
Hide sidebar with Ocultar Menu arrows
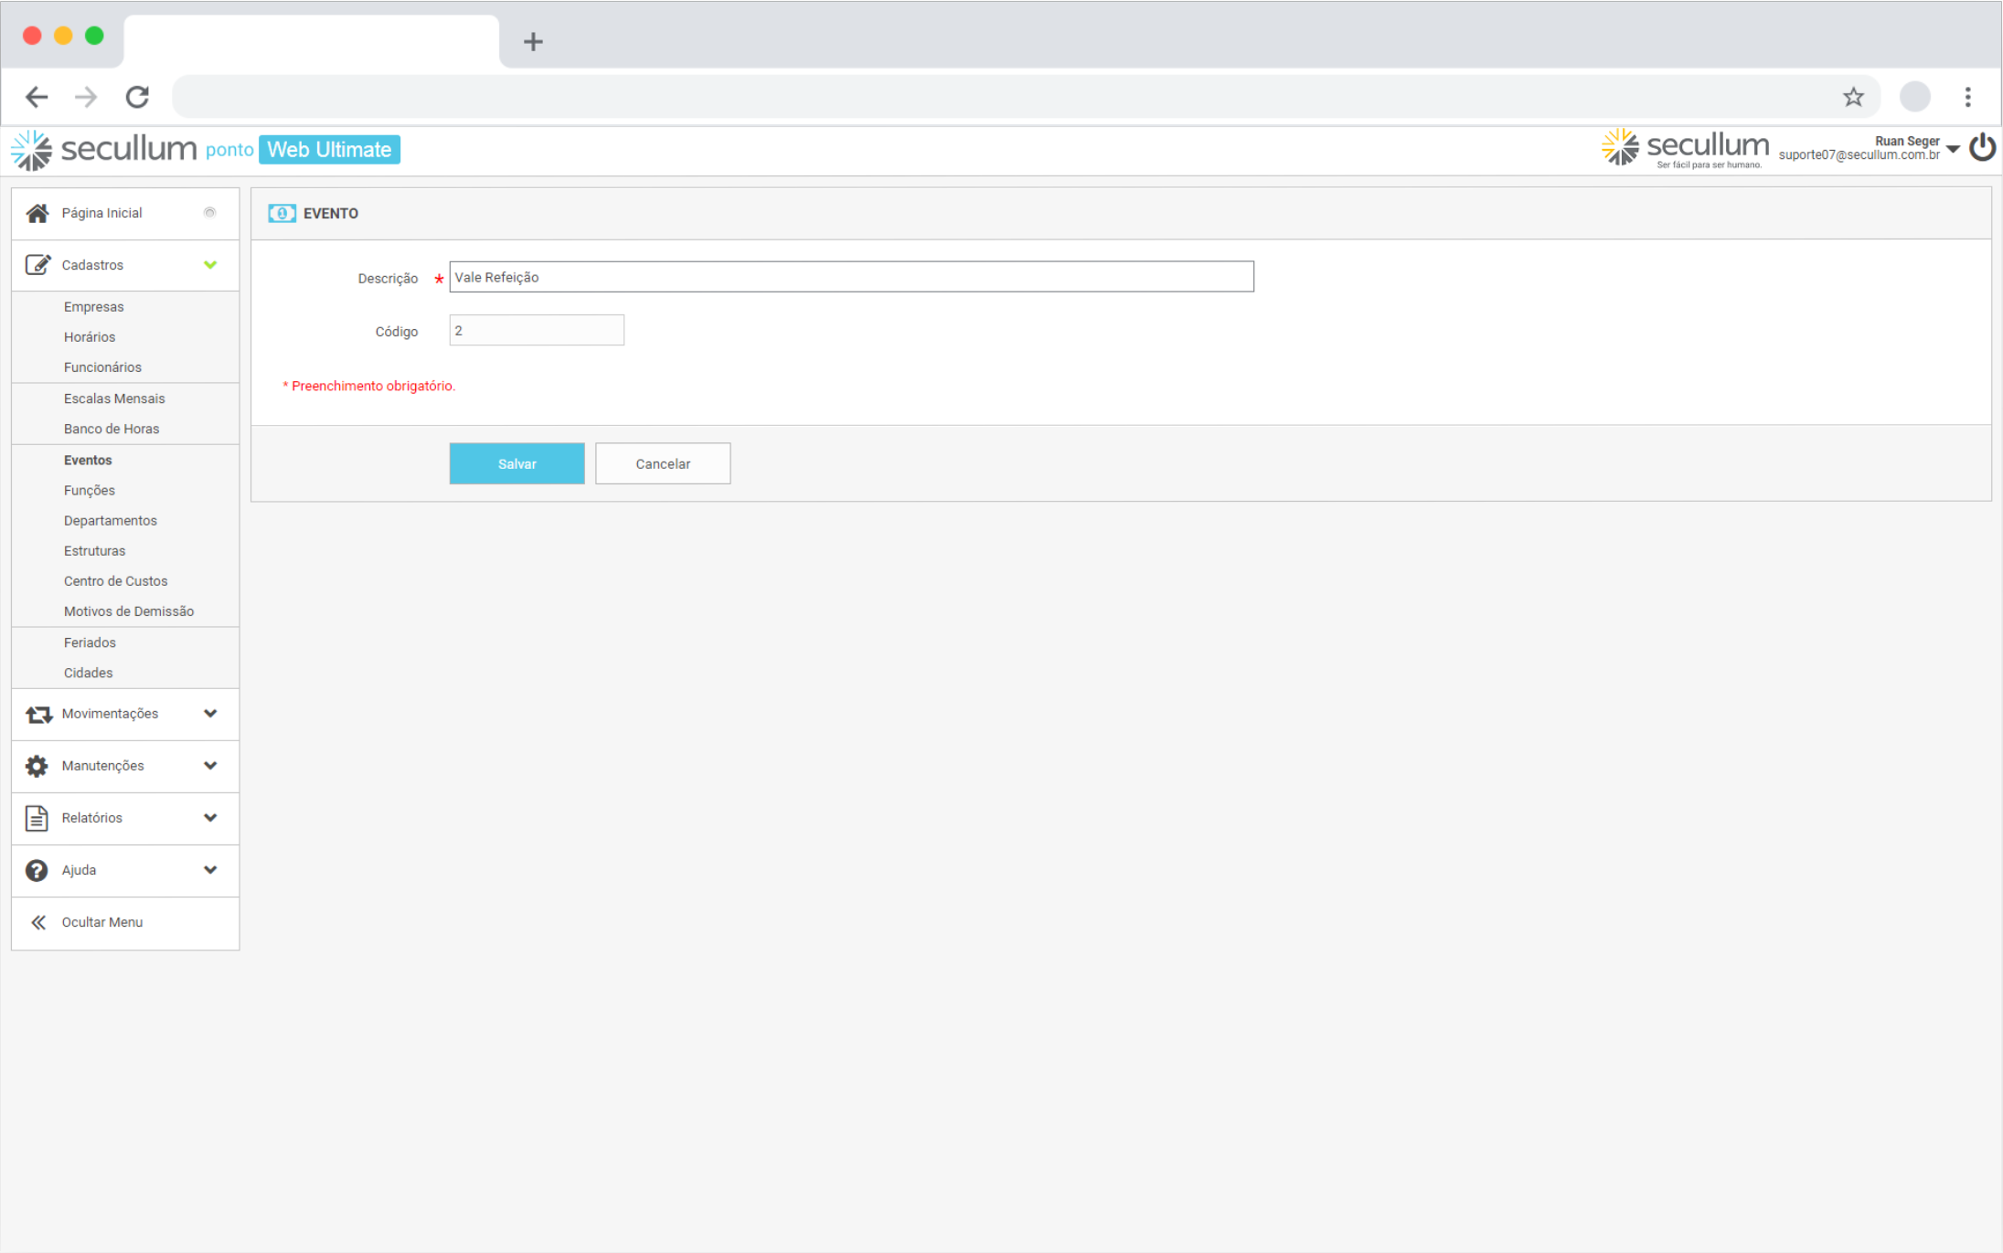tap(38, 922)
